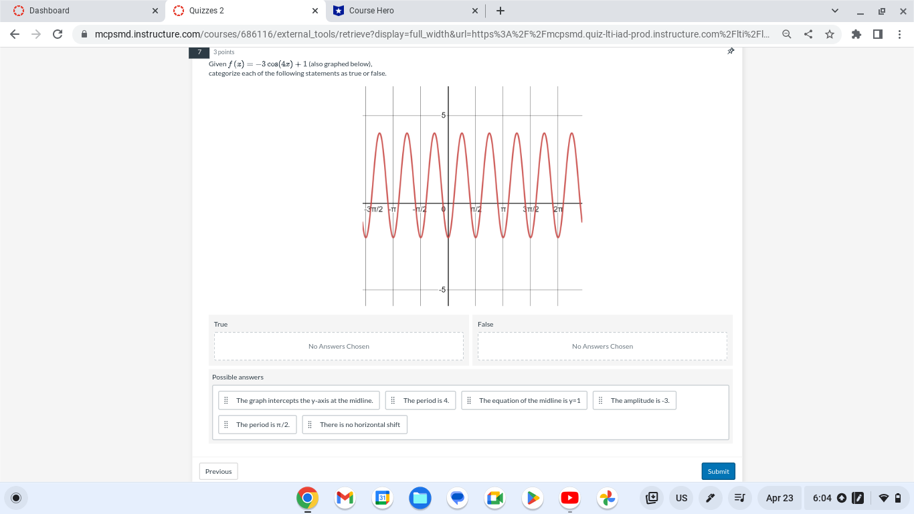Launch Google Chrome from the shelf
The height and width of the screenshot is (514, 914).
(x=307, y=498)
